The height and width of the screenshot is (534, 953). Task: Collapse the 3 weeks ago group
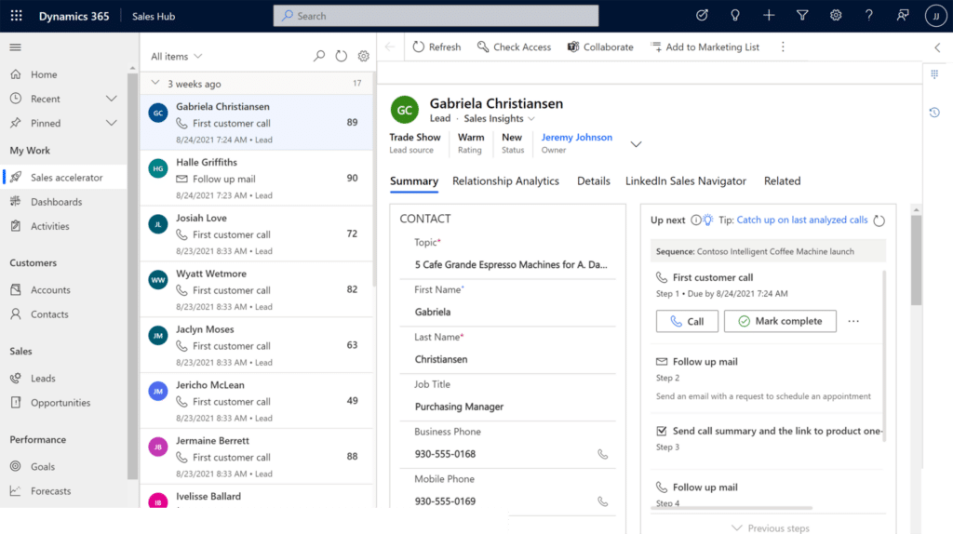tap(155, 83)
